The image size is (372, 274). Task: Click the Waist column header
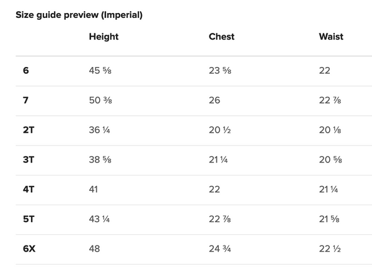[331, 37]
